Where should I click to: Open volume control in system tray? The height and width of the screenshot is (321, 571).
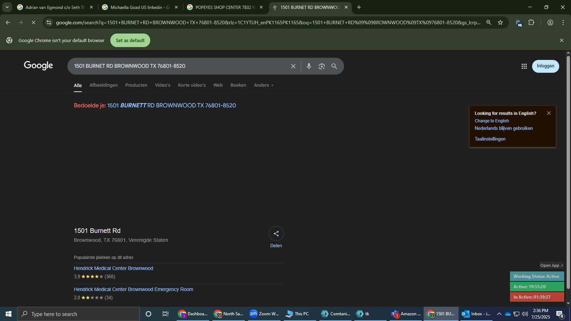coord(525,314)
